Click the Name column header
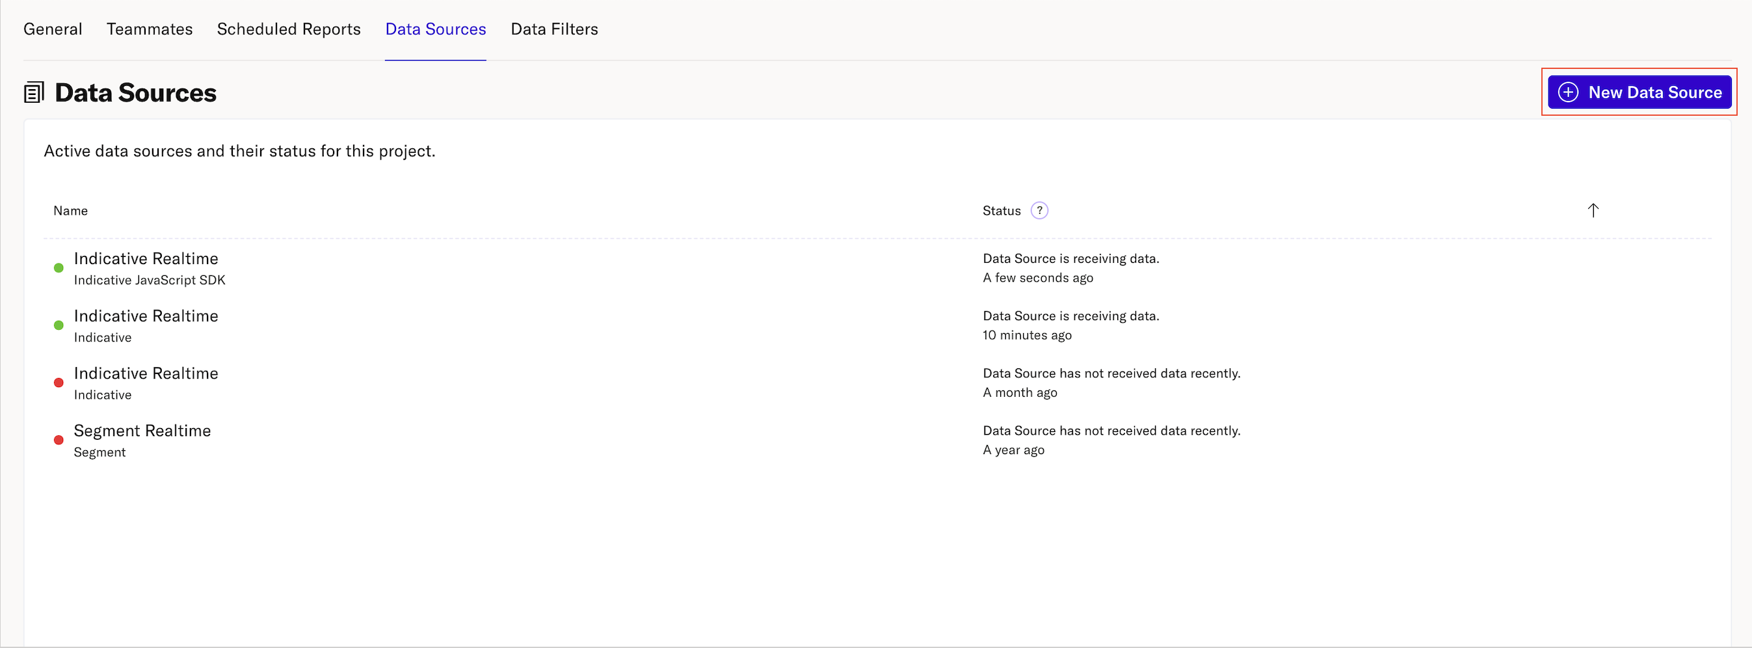The height and width of the screenshot is (648, 1752). coord(71,211)
